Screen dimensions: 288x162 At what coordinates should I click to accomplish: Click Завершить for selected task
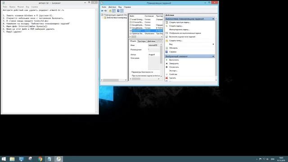pyautogui.click(x=174, y=63)
